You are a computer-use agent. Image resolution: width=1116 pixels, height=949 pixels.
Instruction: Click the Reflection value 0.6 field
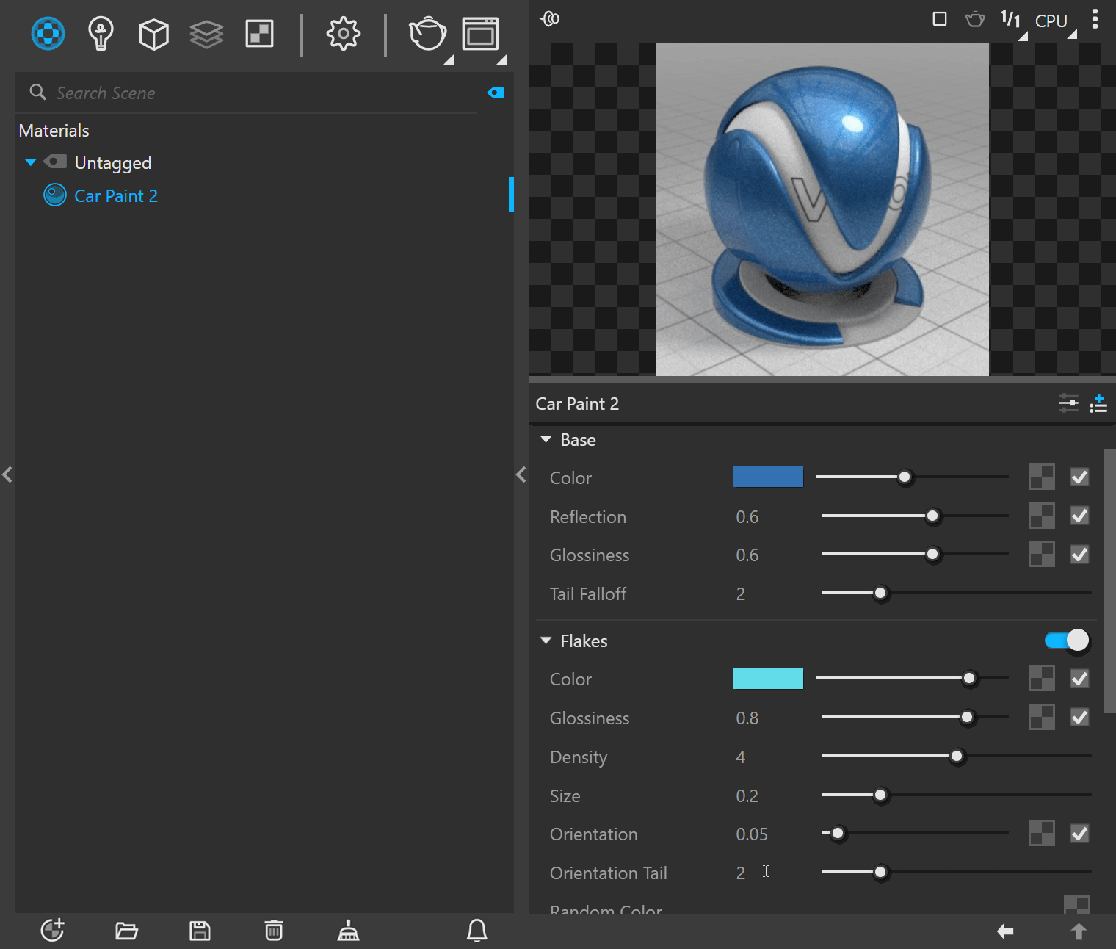[771, 516]
